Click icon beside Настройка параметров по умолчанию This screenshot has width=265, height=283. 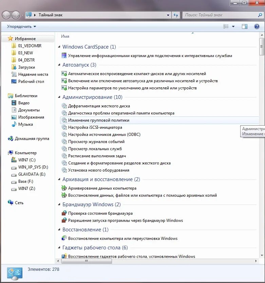pyautogui.click(x=64, y=88)
